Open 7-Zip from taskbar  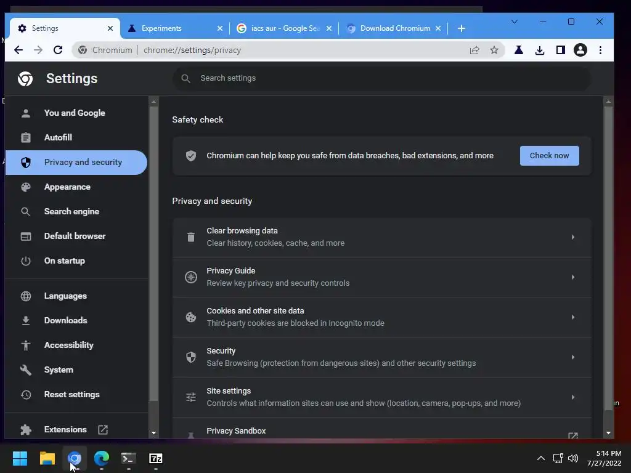point(156,458)
